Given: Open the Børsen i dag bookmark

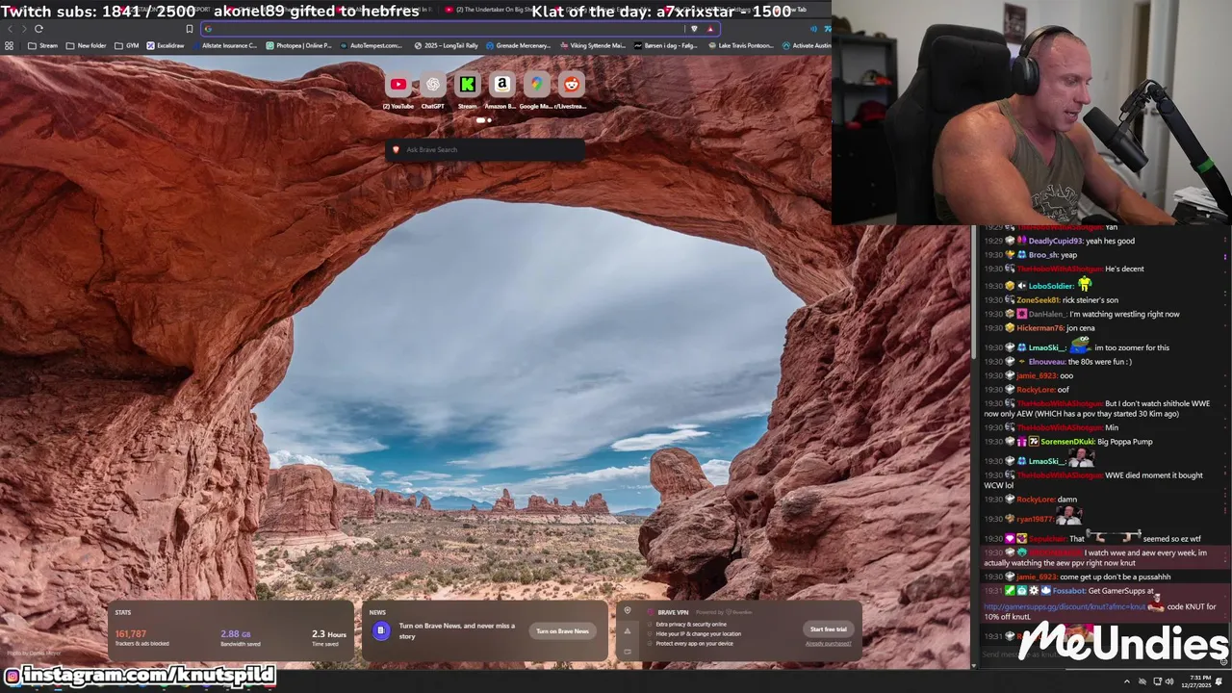Looking at the screenshot, I should coord(665,45).
